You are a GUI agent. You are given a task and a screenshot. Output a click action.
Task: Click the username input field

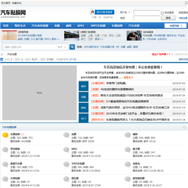coord(147,13)
